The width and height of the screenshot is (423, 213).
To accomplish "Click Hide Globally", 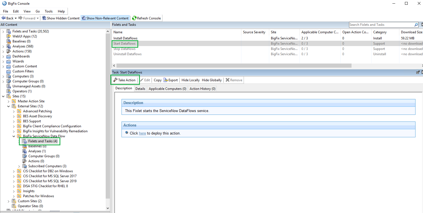I will 212,80.
